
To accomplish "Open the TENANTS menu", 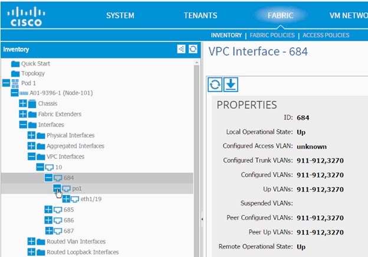I will 201,15.
